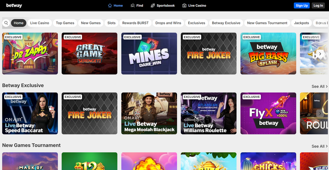The image size is (329, 170).
Task: See All Betway Exclusive games
Action: coord(320,86)
